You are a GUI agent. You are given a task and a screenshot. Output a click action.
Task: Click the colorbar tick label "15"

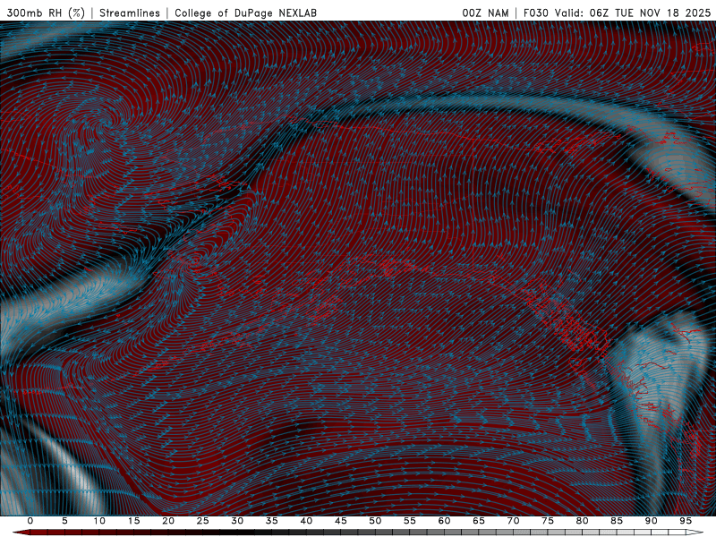133,521
